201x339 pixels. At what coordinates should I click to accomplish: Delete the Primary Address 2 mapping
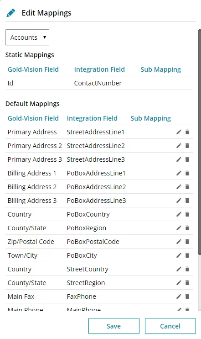(187, 146)
